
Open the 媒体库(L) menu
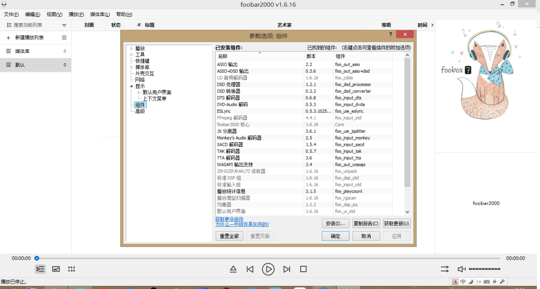click(x=100, y=14)
